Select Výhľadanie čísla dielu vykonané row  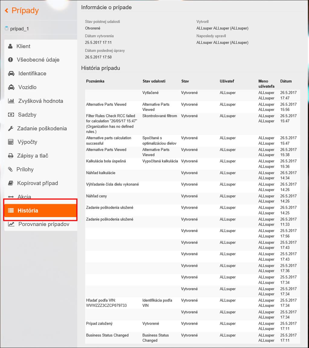tap(193, 187)
